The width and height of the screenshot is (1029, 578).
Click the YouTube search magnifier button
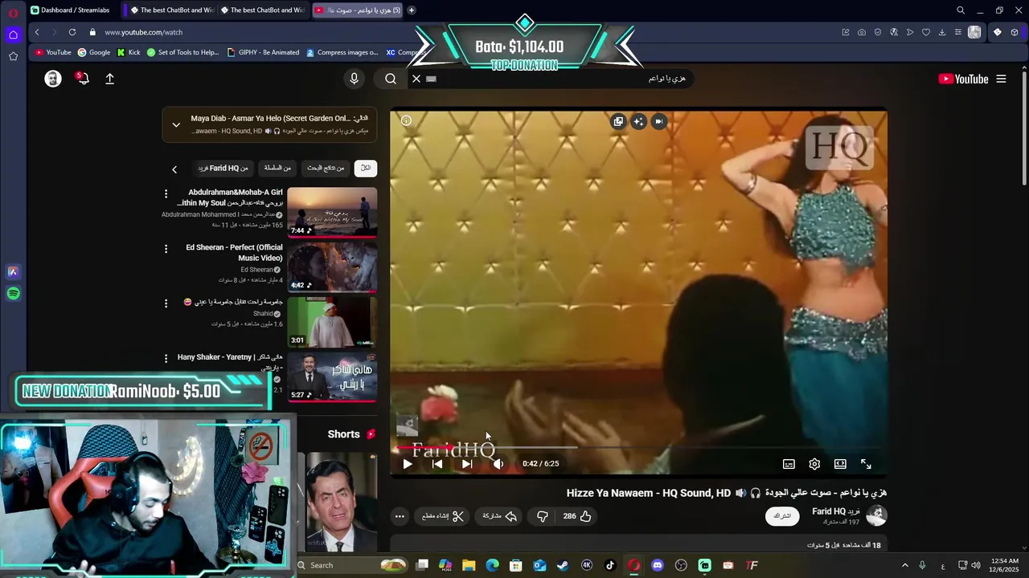tap(391, 79)
